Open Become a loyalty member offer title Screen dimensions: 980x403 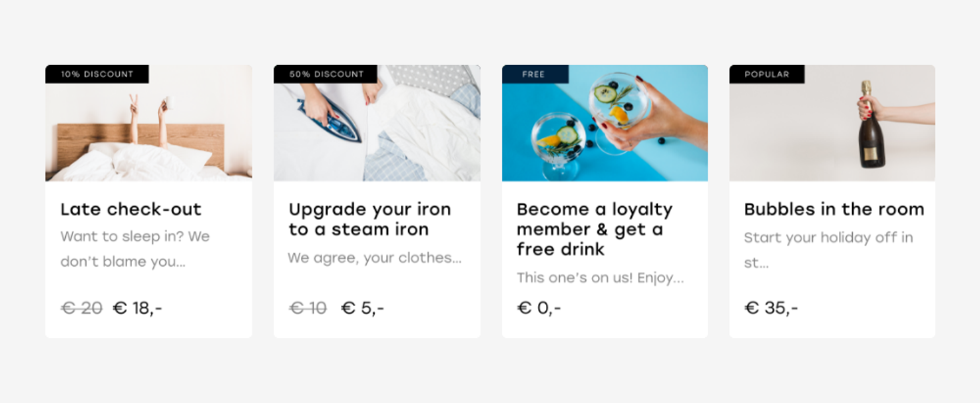coord(594,229)
